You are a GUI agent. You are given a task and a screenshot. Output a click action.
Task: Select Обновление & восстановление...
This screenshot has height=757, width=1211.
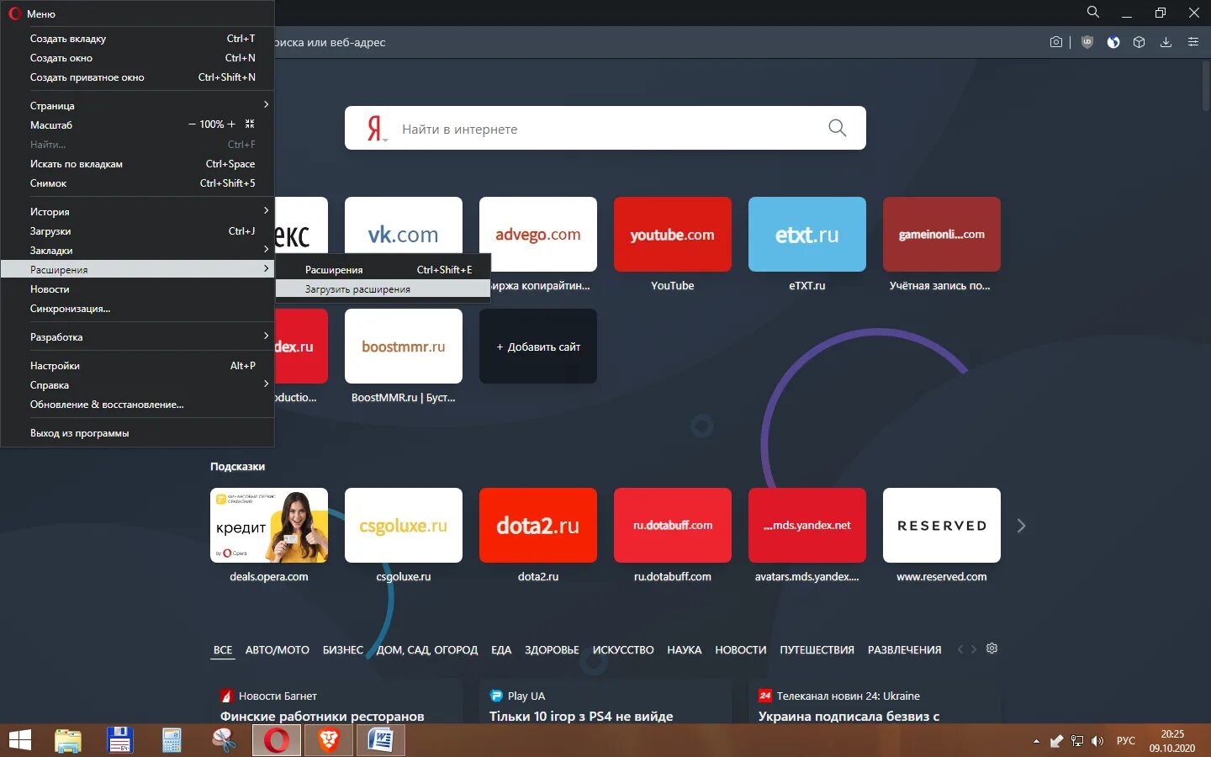(x=137, y=404)
